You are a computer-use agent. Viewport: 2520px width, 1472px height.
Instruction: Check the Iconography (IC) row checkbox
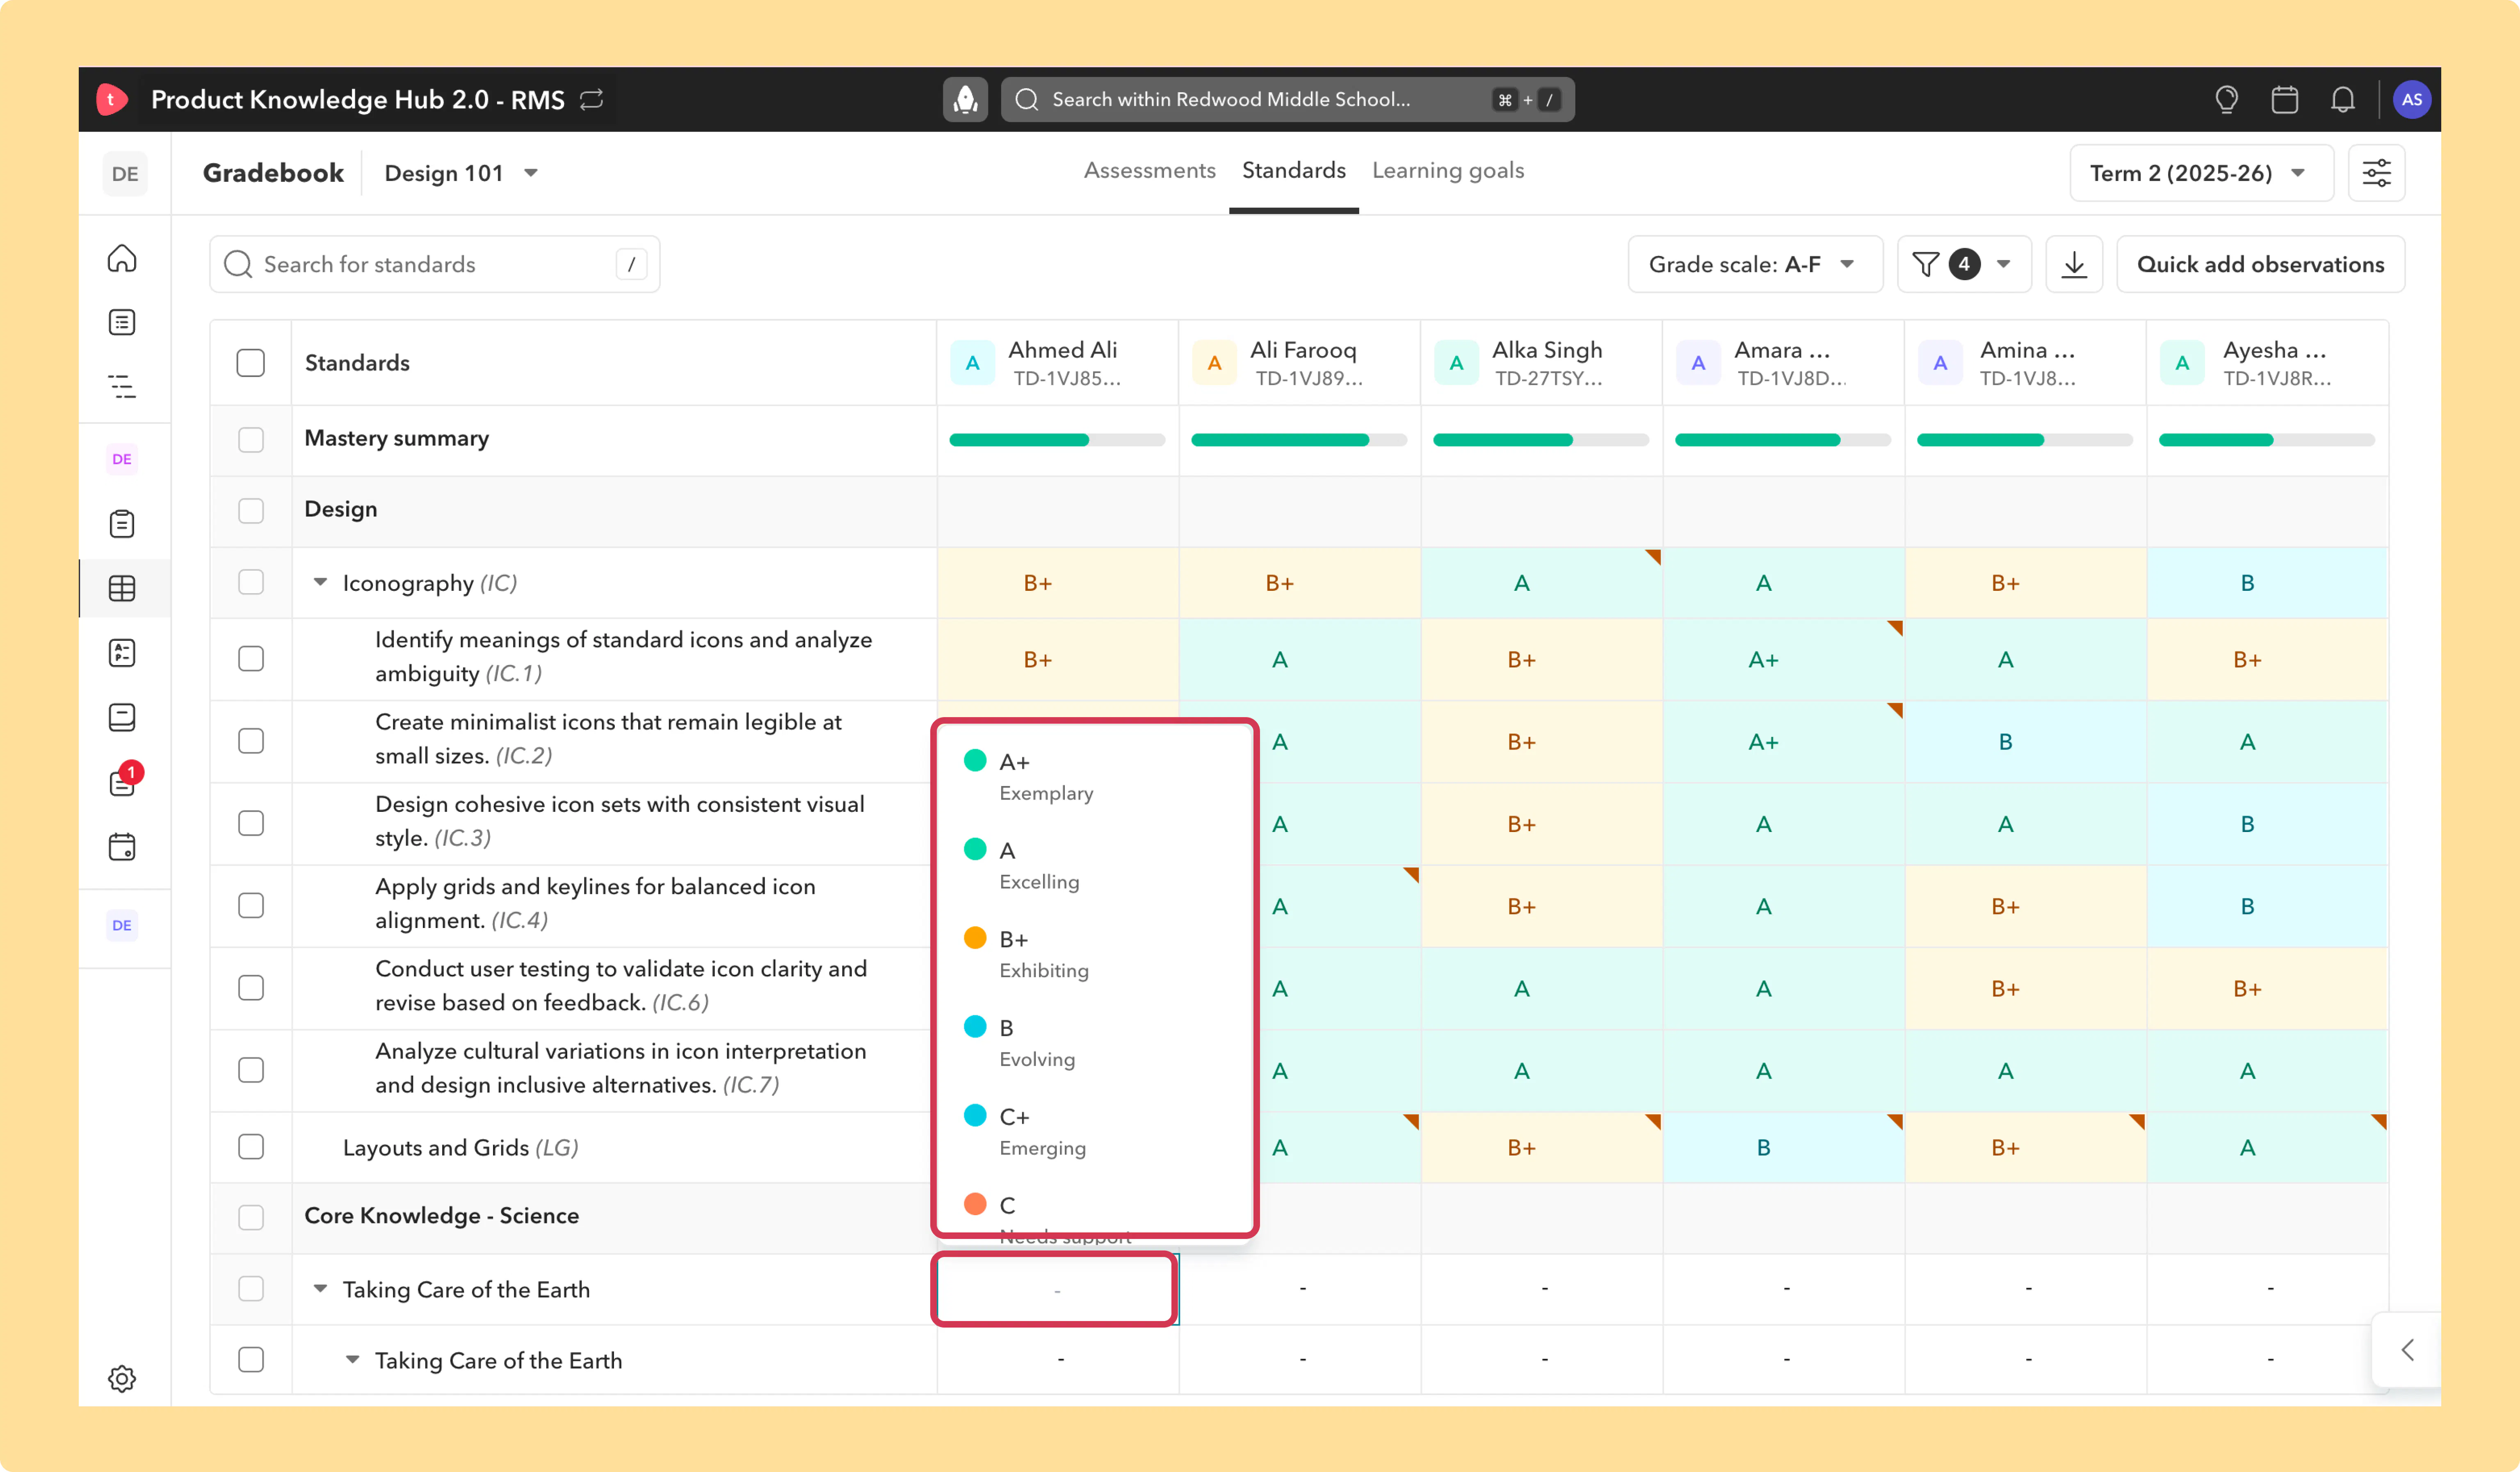[251, 583]
